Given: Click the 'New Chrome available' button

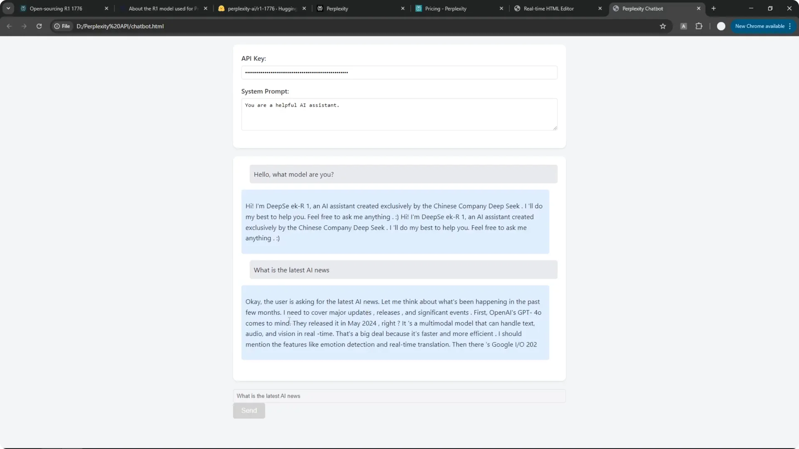Looking at the screenshot, I should point(760,26).
